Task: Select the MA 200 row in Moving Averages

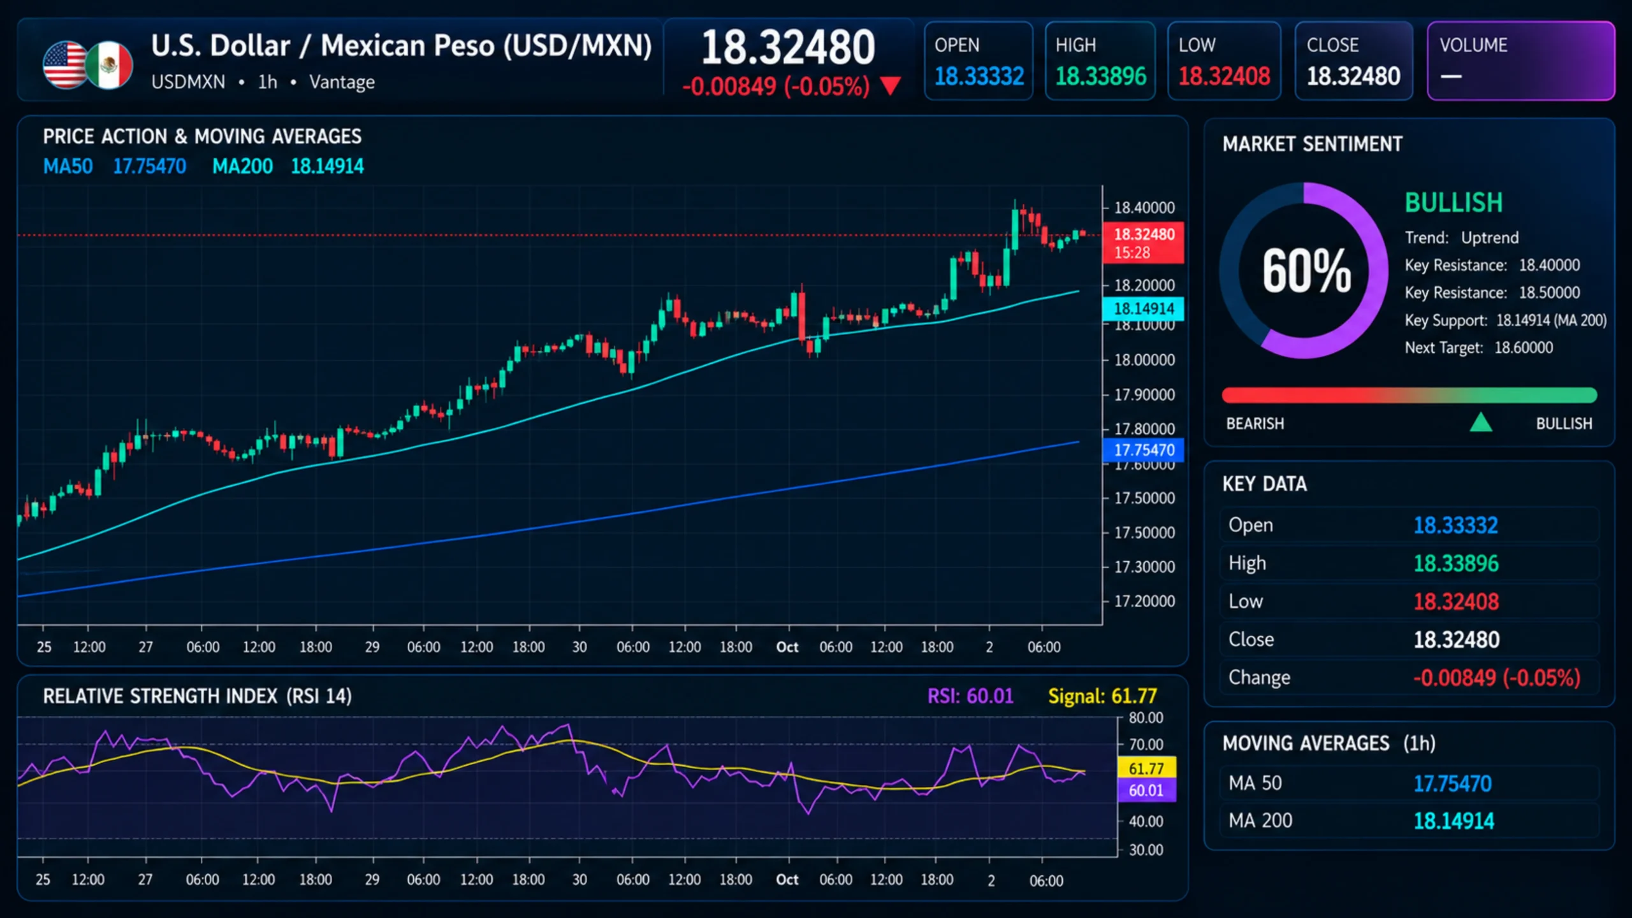Action: point(1409,821)
